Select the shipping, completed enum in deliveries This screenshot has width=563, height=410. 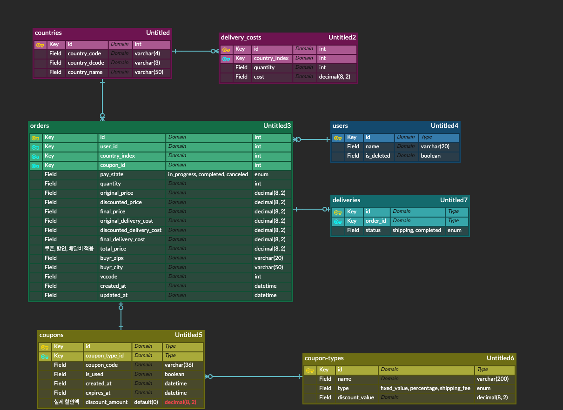tap(417, 230)
